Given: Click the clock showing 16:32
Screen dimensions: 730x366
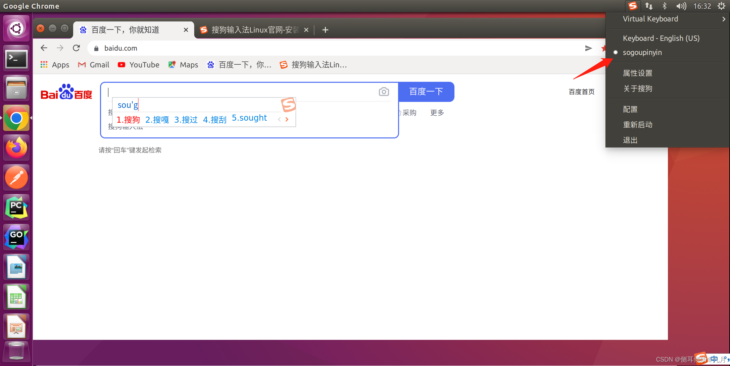Looking at the screenshot, I should click(702, 6).
